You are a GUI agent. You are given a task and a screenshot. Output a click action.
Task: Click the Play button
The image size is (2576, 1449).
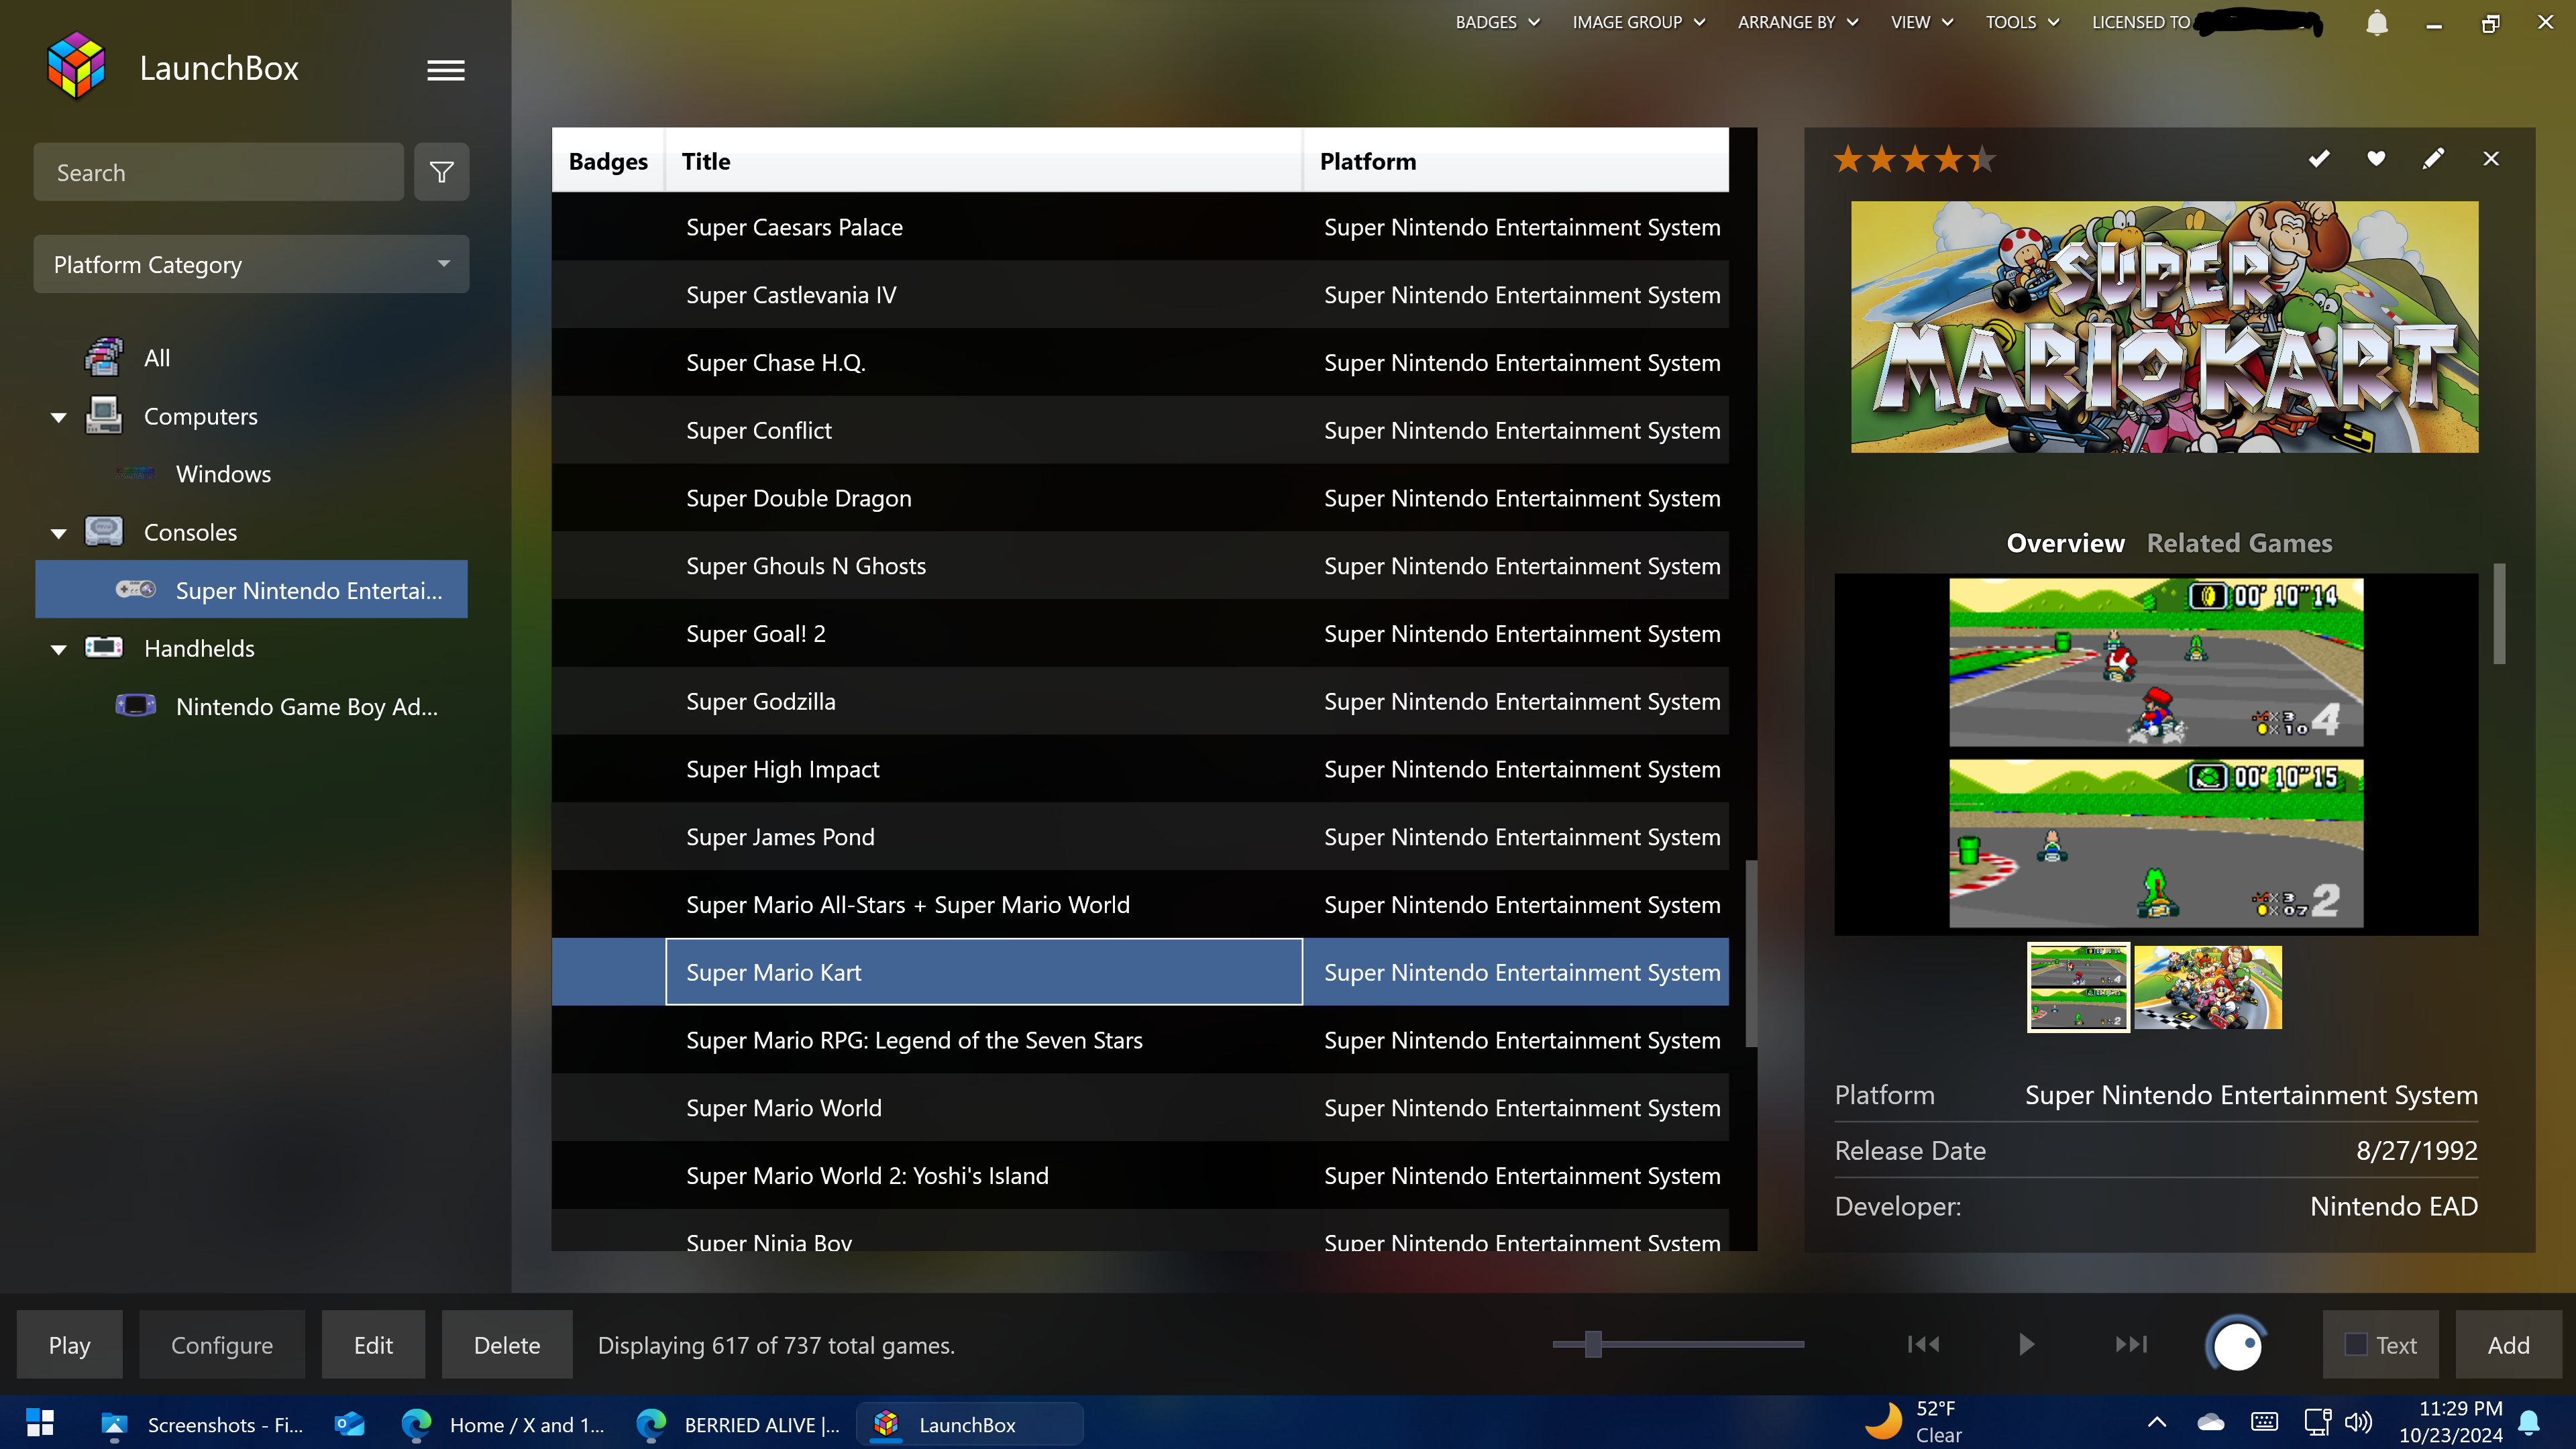69,1344
